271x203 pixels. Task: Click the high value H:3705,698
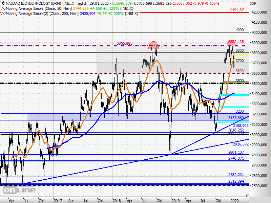(x=142, y=3)
